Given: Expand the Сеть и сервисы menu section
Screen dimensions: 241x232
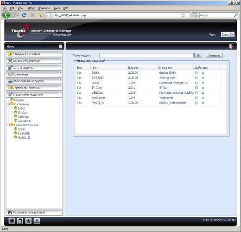Looking at the screenshot, I should pyautogui.click(x=34, y=67).
